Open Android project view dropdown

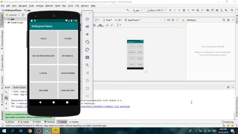point(13,15)
